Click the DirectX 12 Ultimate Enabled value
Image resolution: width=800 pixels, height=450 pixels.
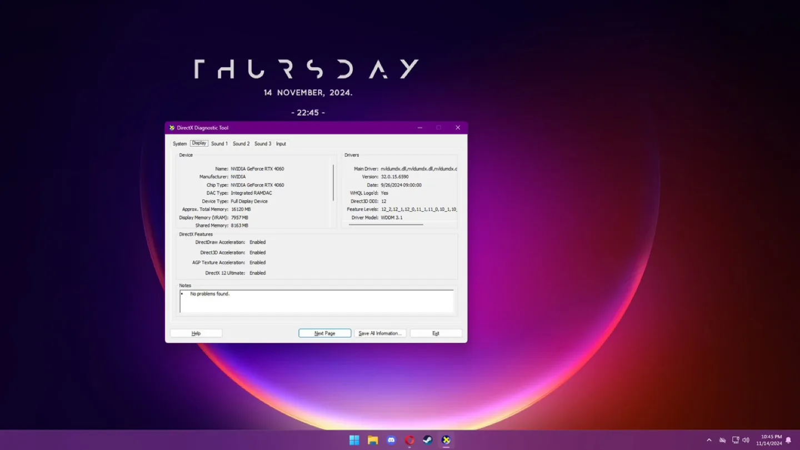(257, 273)
